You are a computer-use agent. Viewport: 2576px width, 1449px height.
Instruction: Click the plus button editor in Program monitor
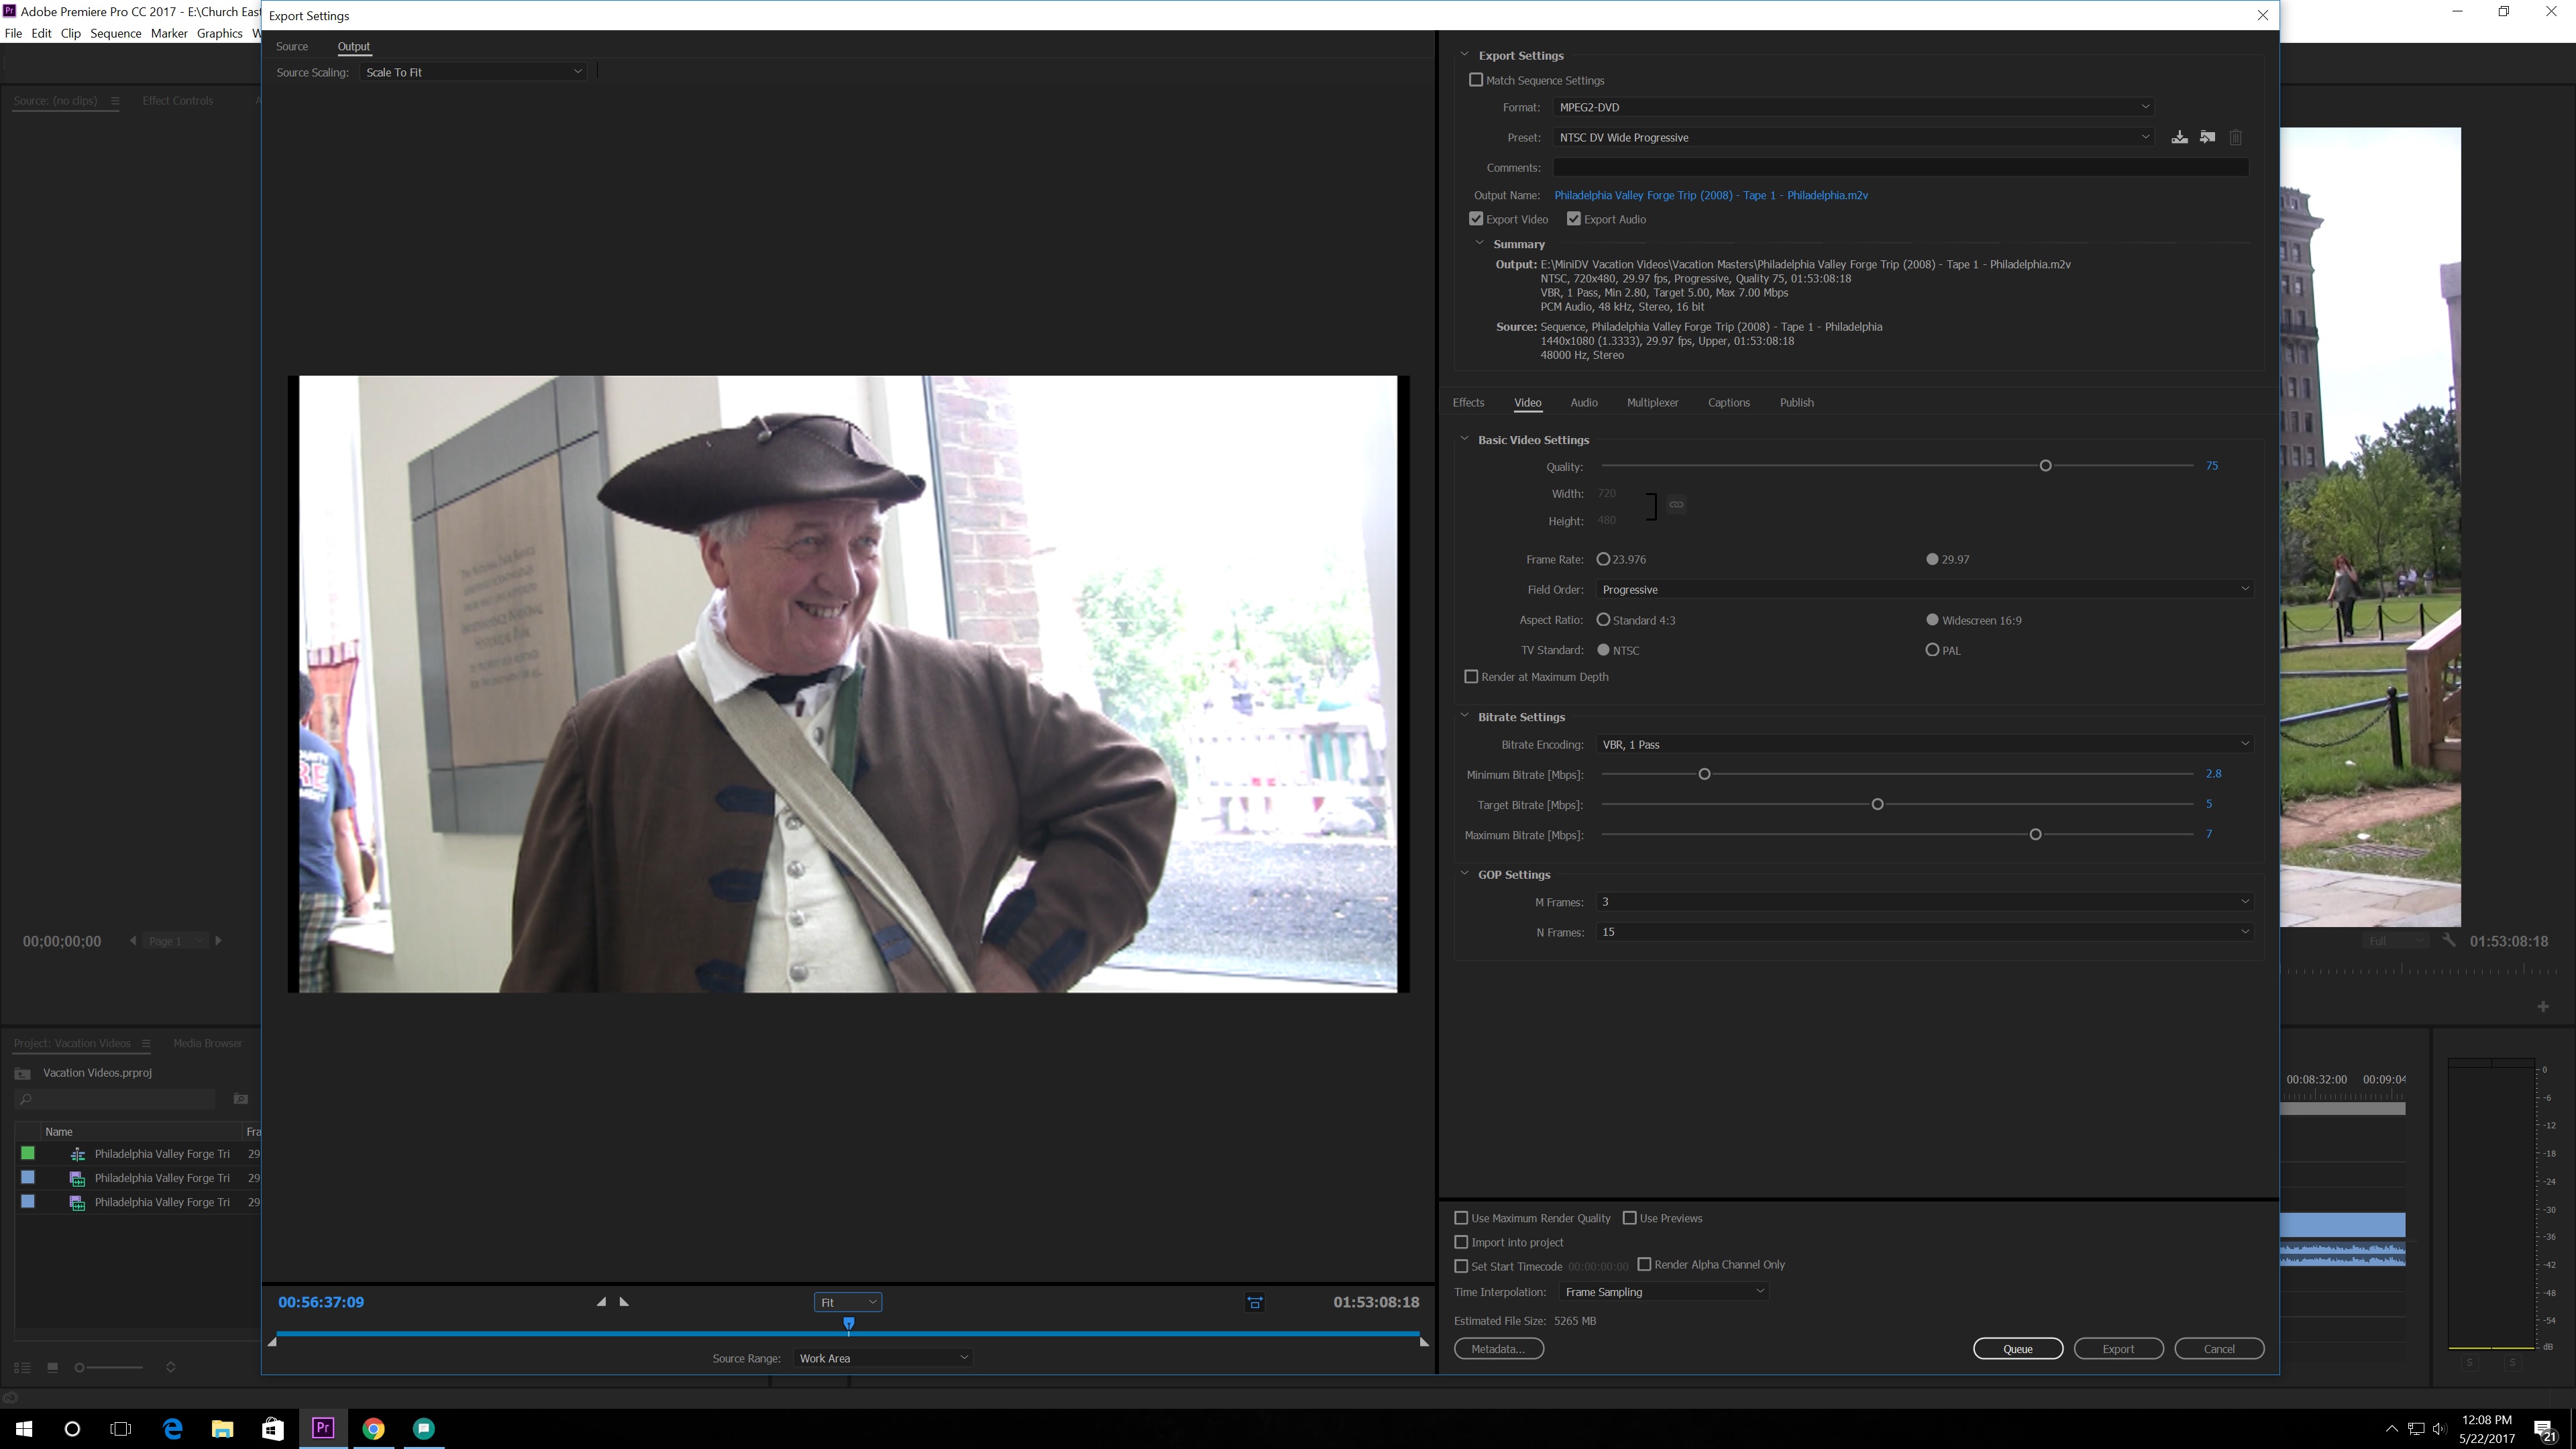coord(2543,1007)
